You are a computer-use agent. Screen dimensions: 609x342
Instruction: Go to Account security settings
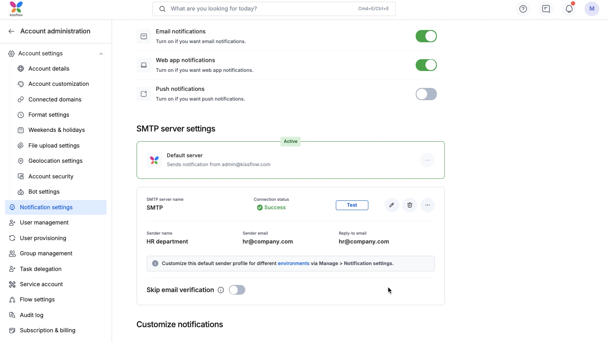[51, 176]
